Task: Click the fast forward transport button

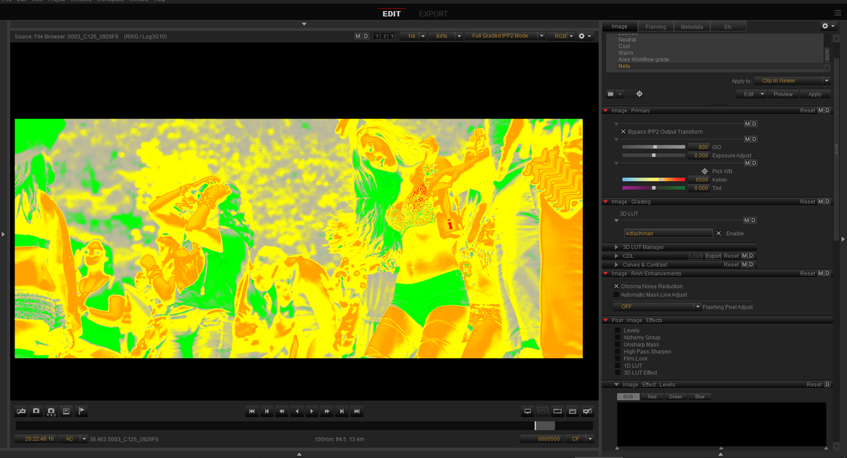Action: [327, 411]
